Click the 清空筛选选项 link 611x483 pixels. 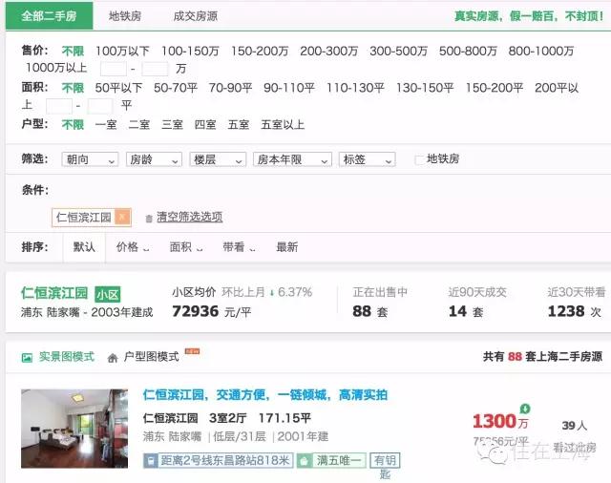(189, 217)
